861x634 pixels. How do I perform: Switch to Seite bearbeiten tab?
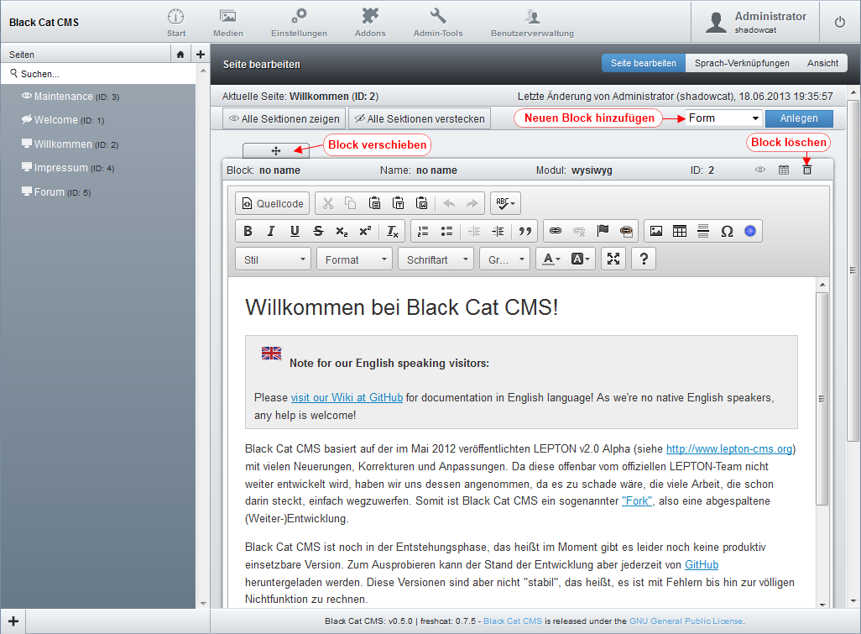[x=644, y=63]
